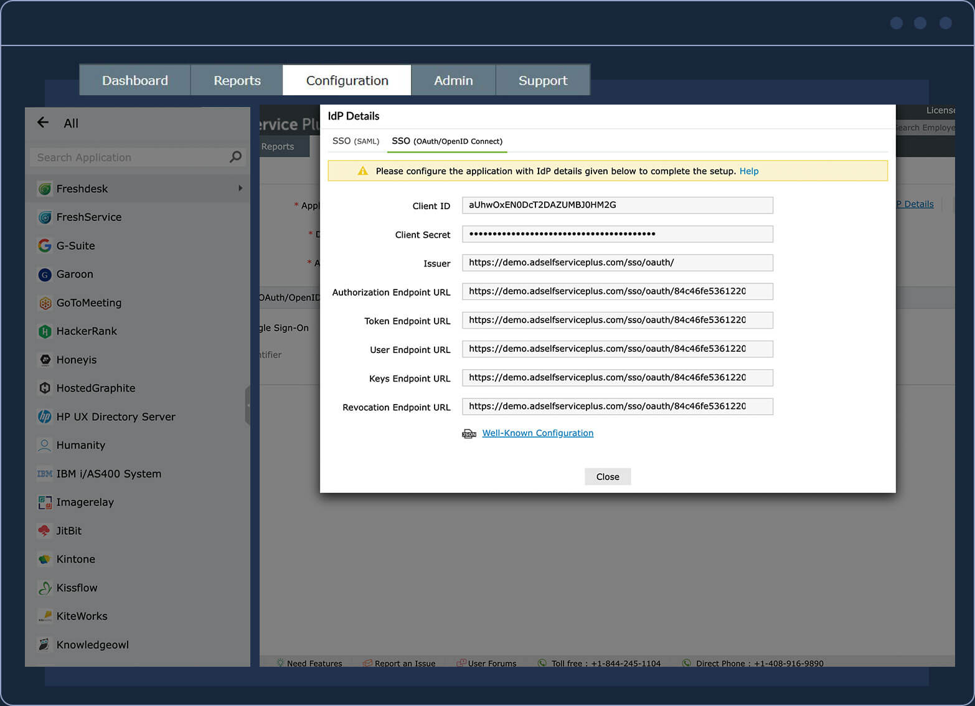Viewport: 975px width, 706px height.
Task: Switch to the SSO (SAML) tab
Action: [x=356, y=141]
